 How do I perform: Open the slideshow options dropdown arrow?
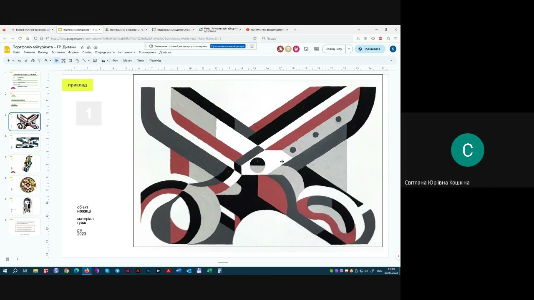pos(349,49)
